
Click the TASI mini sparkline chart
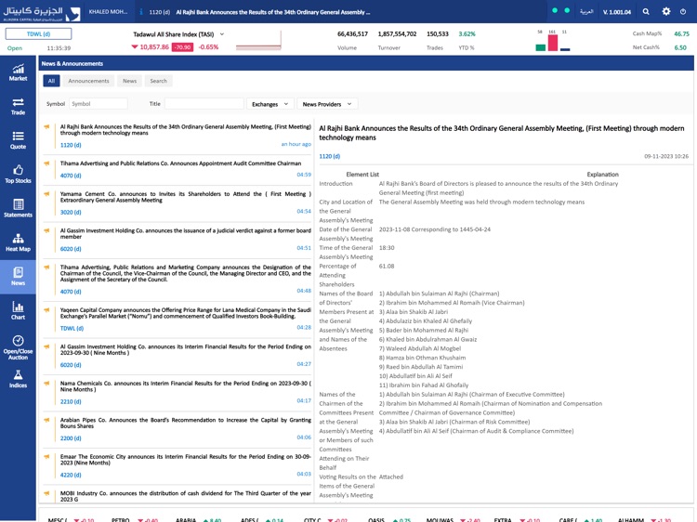[x=258, y=41]
